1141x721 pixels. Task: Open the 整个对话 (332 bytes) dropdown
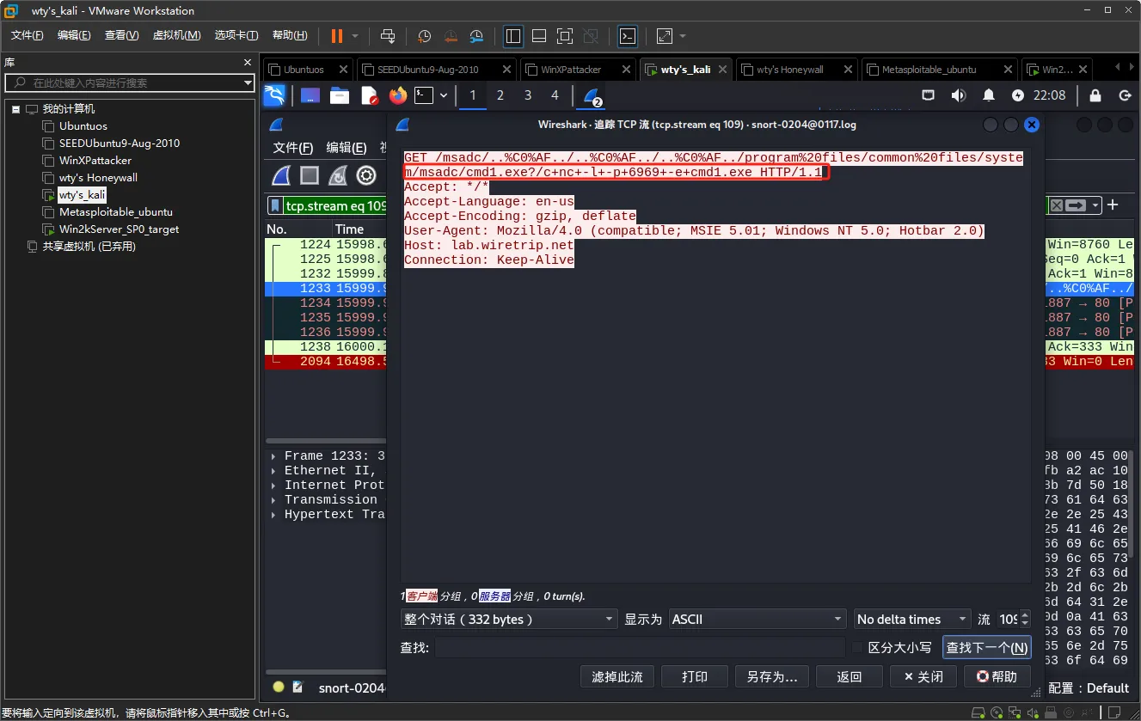(509, 619)
